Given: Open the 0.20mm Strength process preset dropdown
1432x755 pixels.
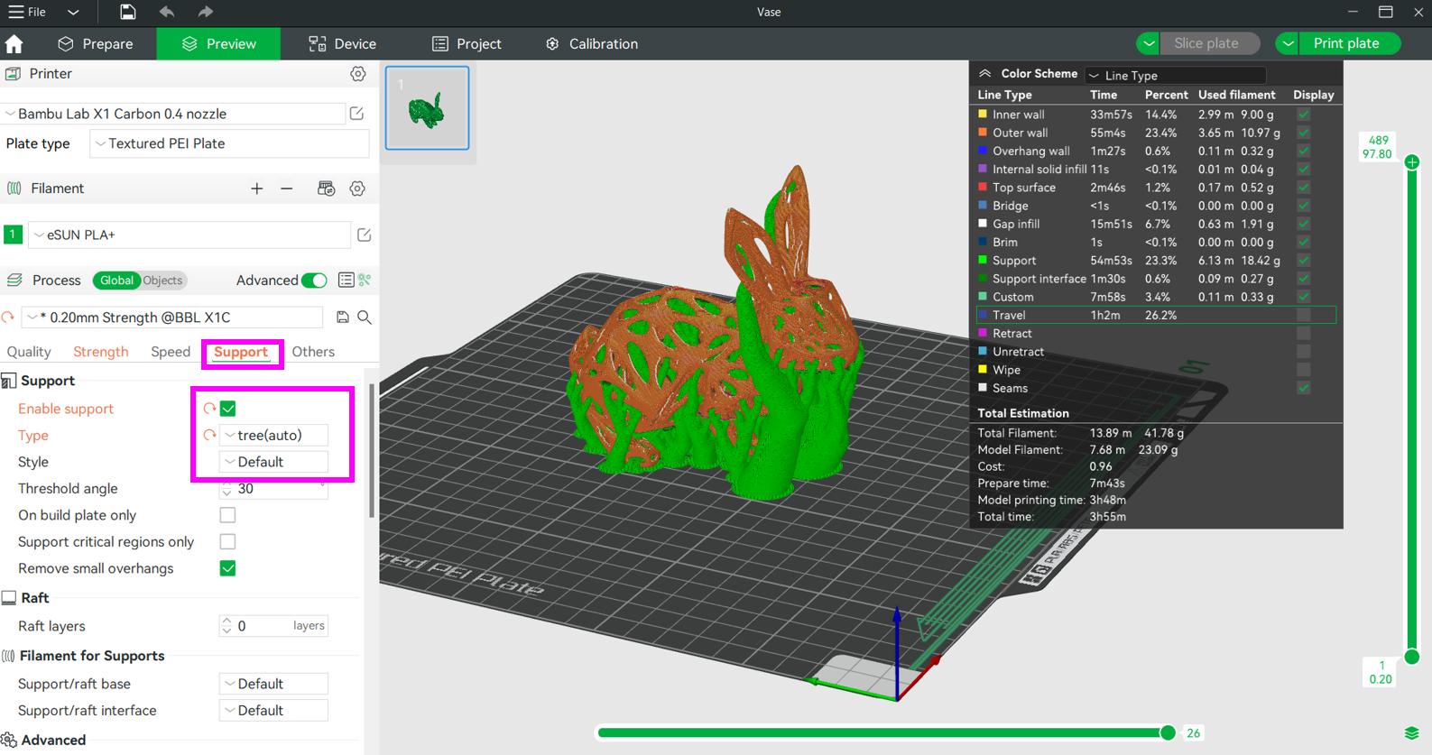Looking at the screenshot, I should 172,318.
